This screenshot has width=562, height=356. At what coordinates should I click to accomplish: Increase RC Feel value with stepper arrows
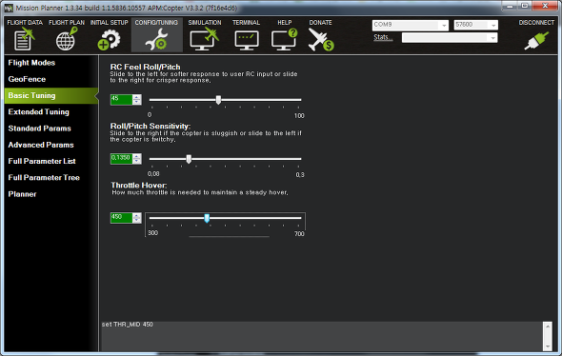click(x=136, y=97)
